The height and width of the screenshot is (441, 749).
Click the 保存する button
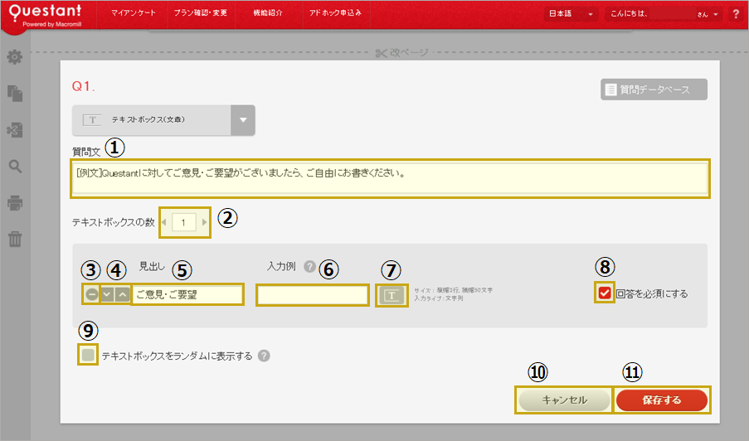click(661, 400)
